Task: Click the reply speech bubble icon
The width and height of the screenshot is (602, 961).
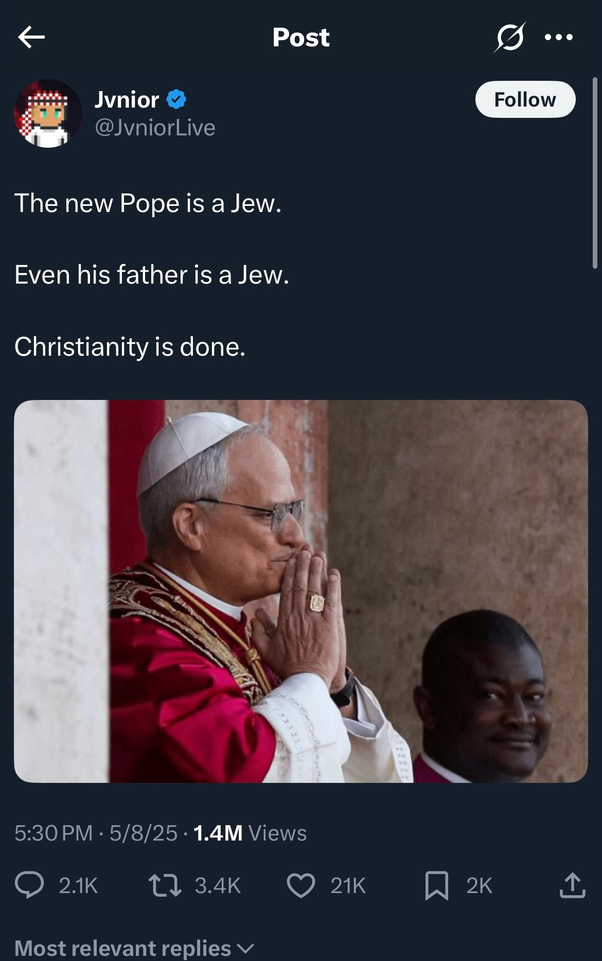Action: [x=29, y=885]
